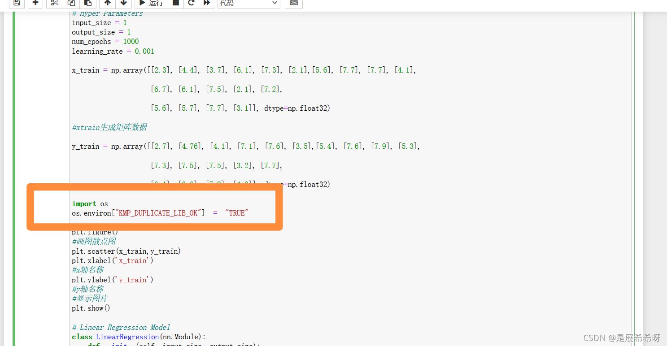This screenshot has height=346, width=667.
Task: Click the #画图散点图 comment
Action: (x=94, y=242)
